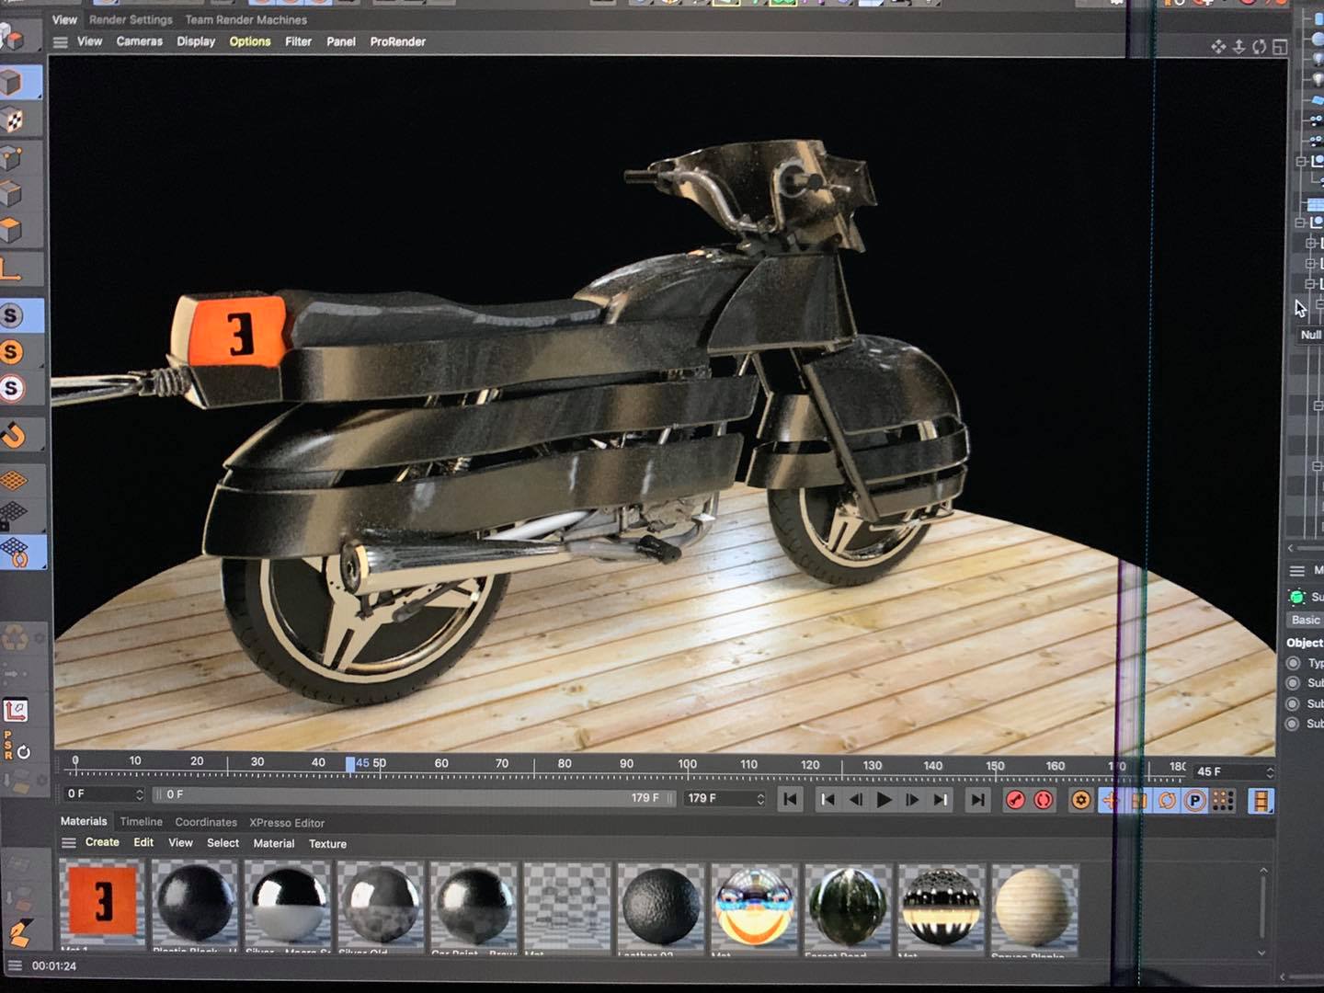This screenshot has width=1324, height=993.
Task: Toggle Viewport Solo Hierarchy ringed S
Action: pyautogui.click(x=11, y=389)
